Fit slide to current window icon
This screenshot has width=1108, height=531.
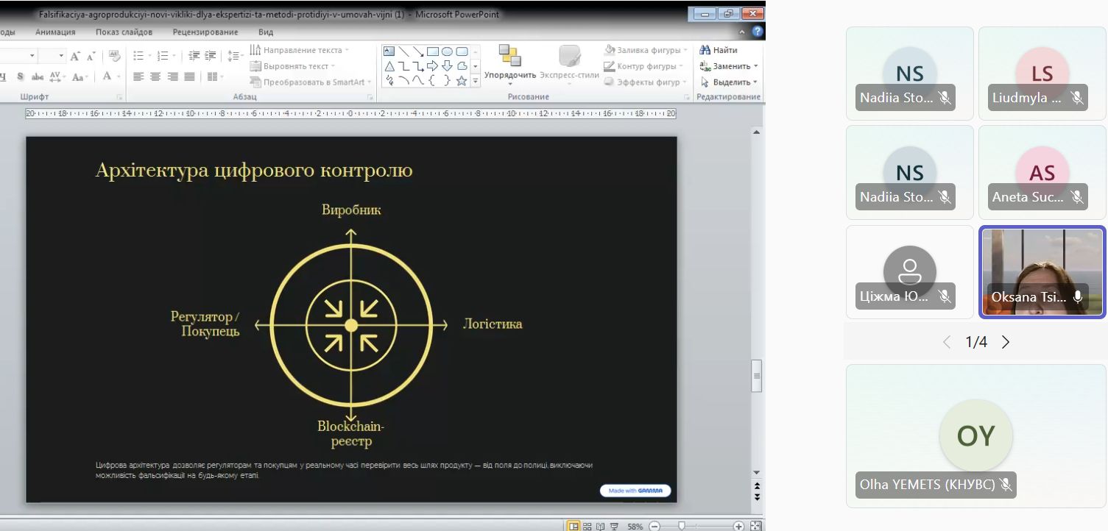tap(755, 526)
